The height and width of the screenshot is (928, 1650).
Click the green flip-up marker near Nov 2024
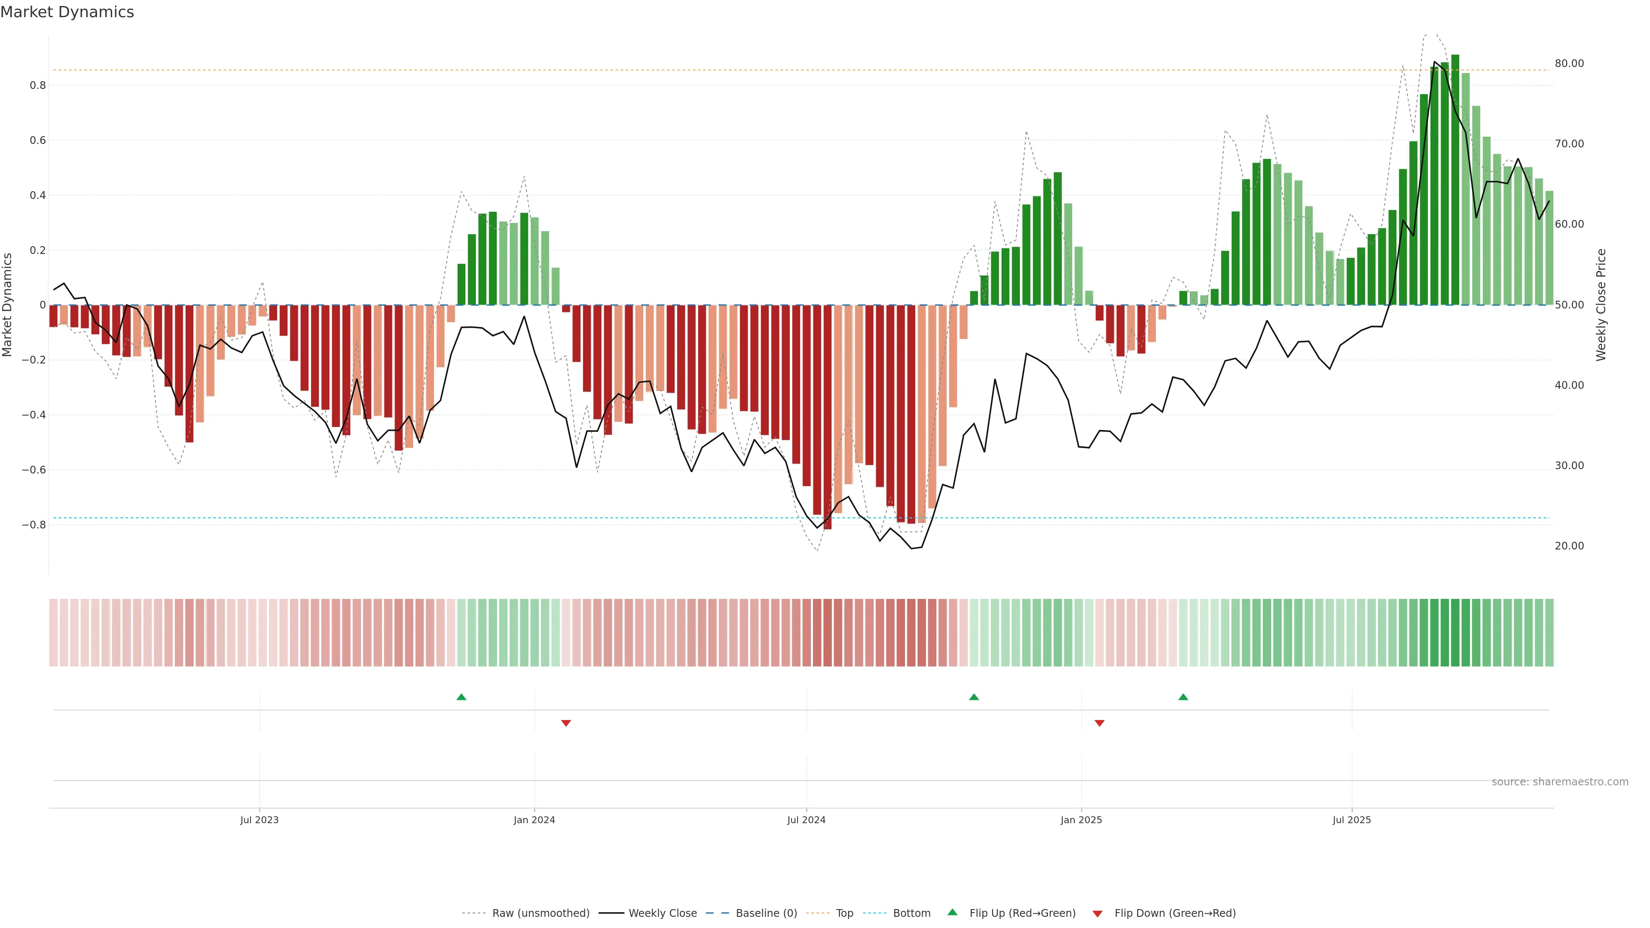coord(974,697)
